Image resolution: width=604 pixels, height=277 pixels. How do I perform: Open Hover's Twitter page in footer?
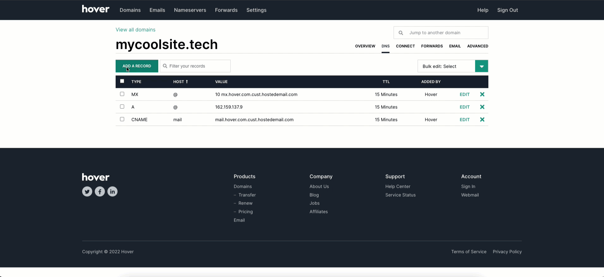87,191
